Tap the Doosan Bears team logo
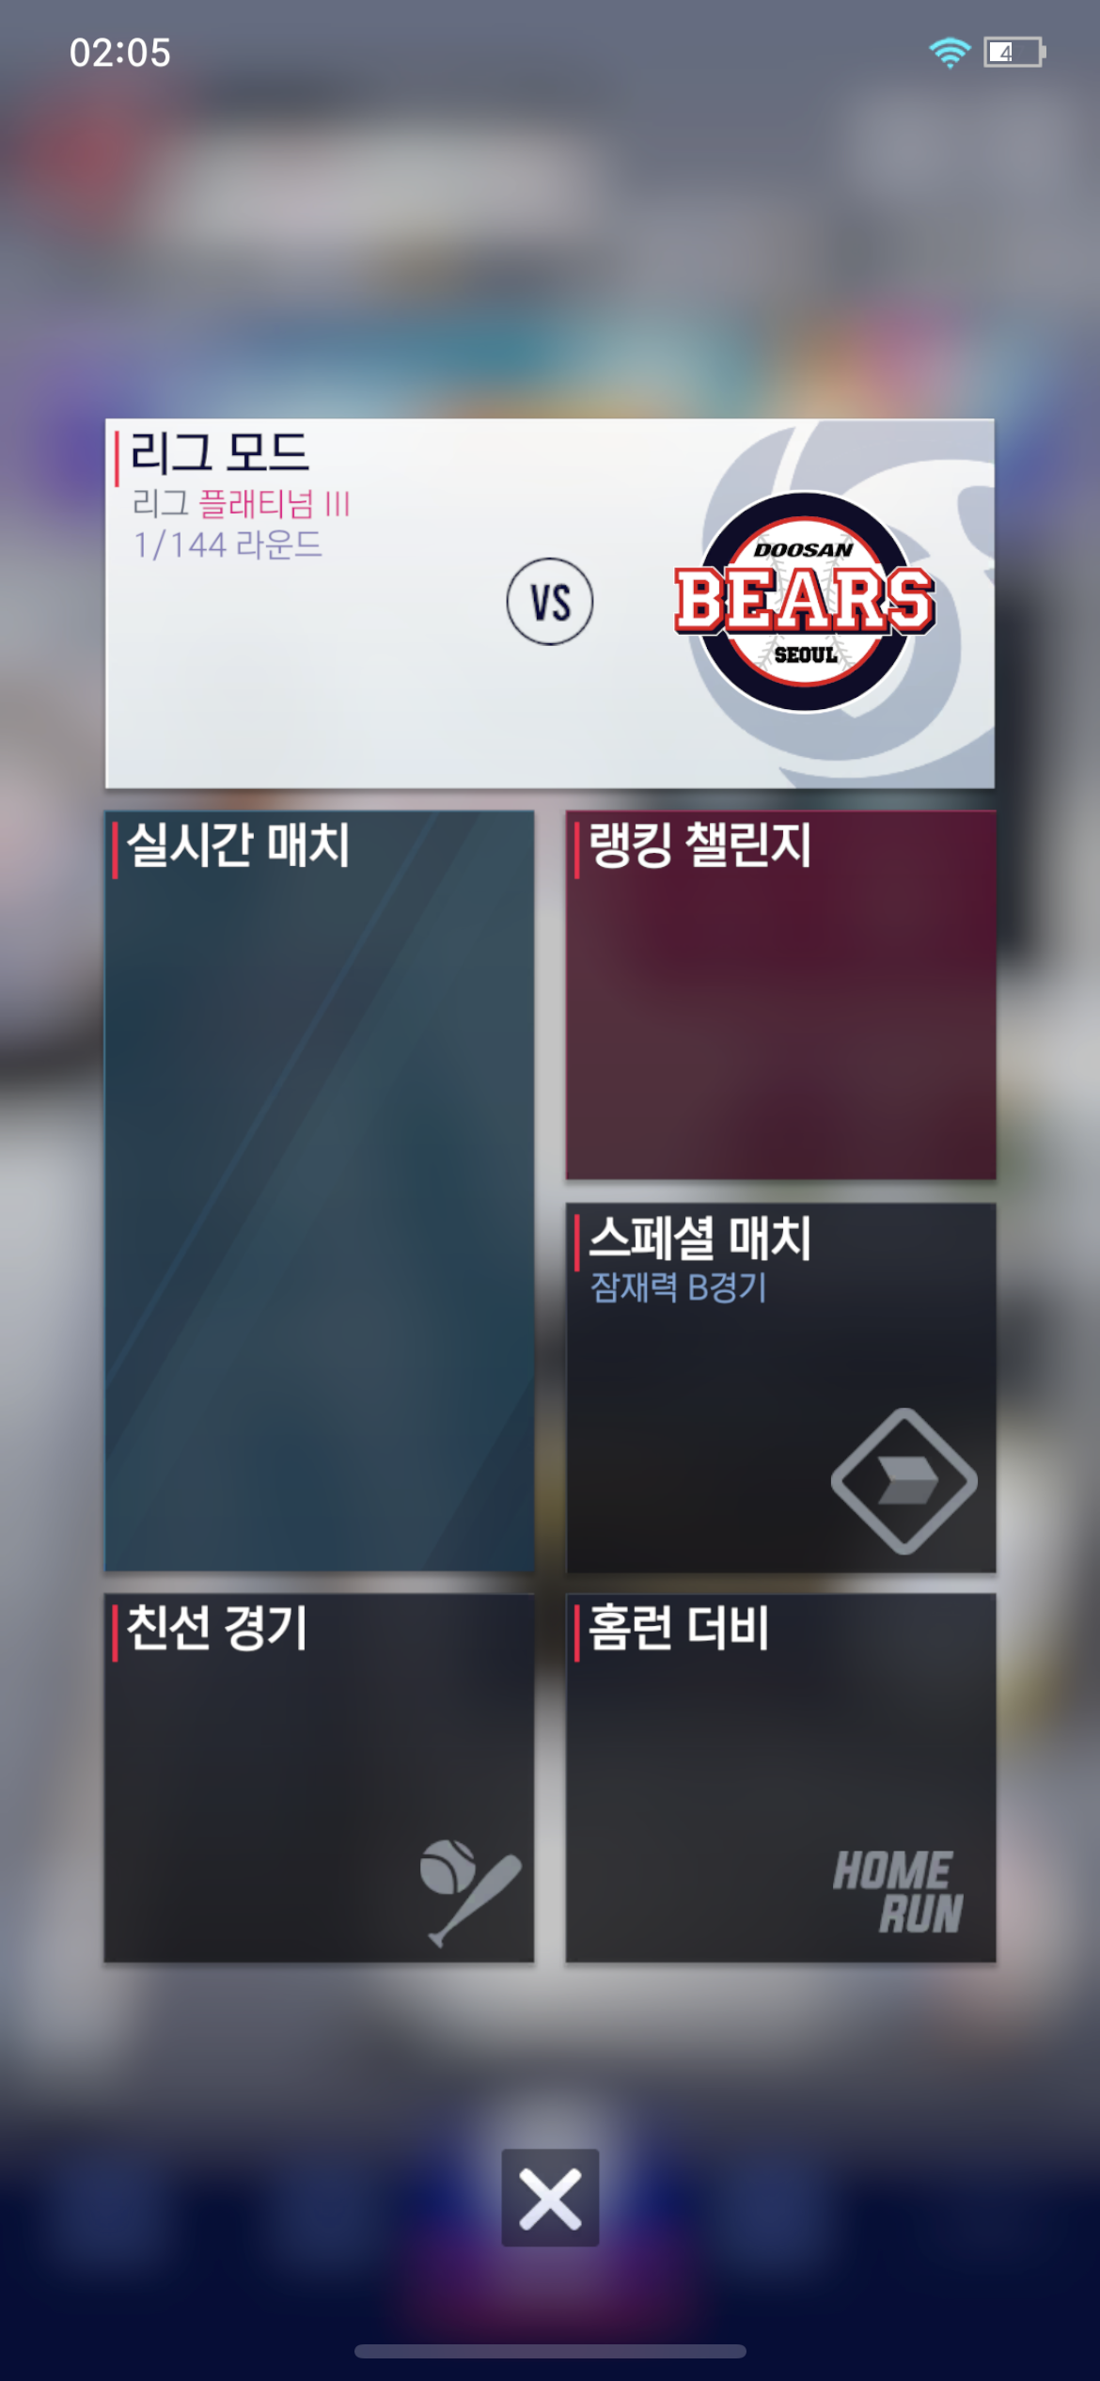The image size is (1100, 2381). point(804,602)
